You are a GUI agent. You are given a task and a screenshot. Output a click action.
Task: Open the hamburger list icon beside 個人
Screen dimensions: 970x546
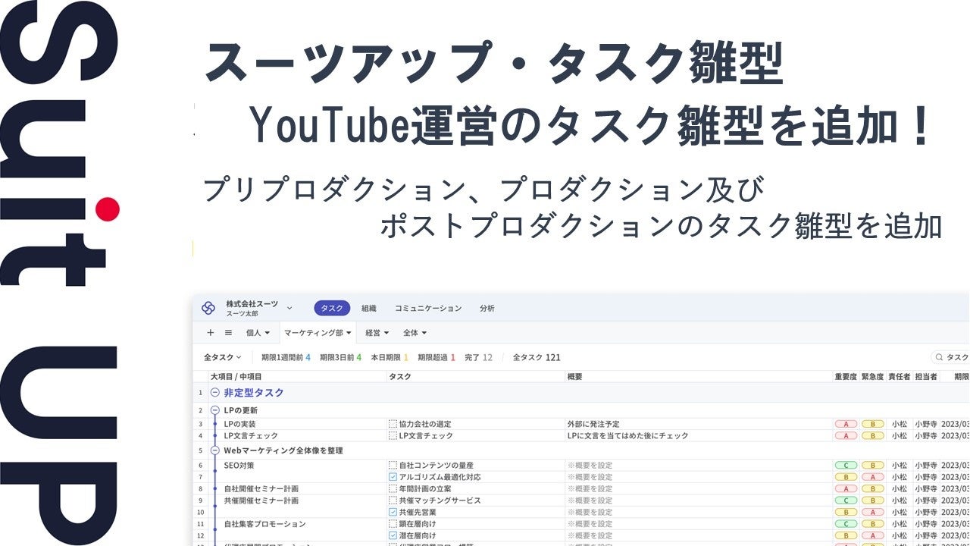(228, 332)
